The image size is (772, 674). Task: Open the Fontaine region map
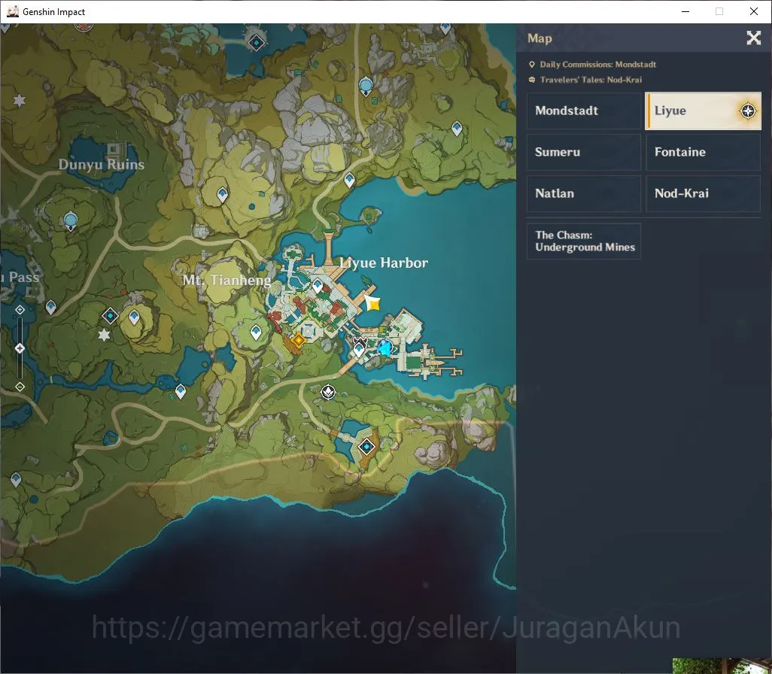tap(703, 152)
